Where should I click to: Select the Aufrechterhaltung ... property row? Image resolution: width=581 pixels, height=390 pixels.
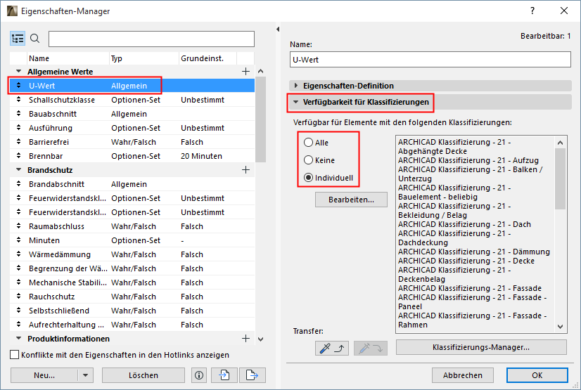(132, 325)
